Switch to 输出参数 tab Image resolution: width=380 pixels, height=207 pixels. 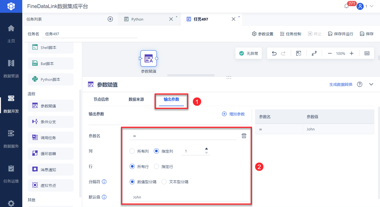(x=171, y=99)
